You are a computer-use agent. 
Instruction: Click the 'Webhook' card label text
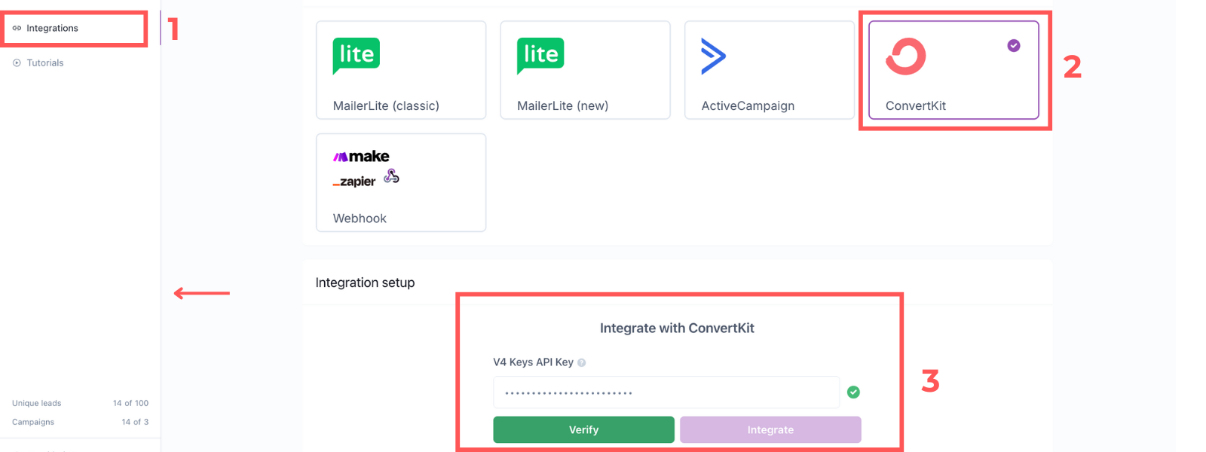click(x=360, y=218)
